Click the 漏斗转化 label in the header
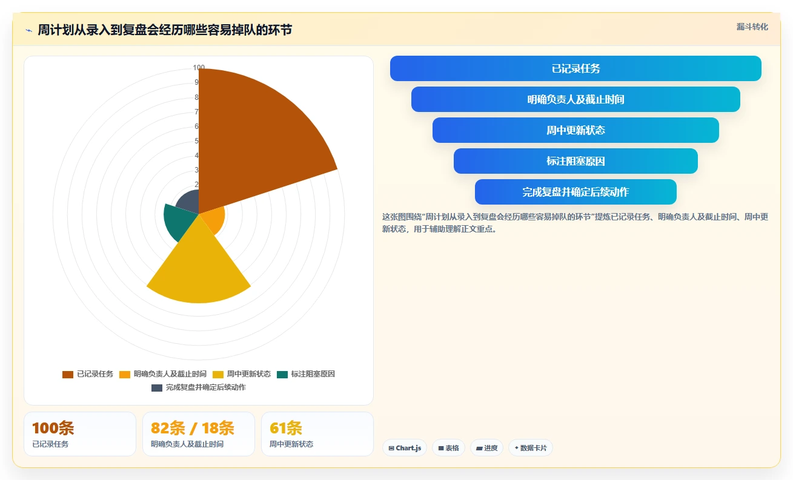Image resolution: width=793 pixels, height=480 pixels. click(752, 27)
